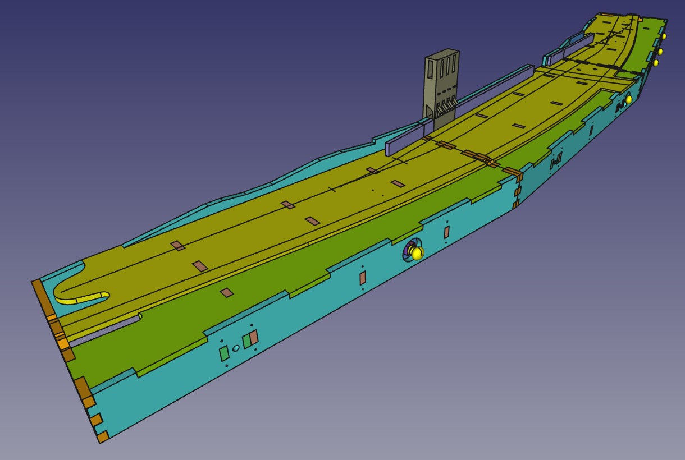Select the long brown end strip at the top-left corner
685x460 pixels.
pyautogui.click(x=43, y=297)
